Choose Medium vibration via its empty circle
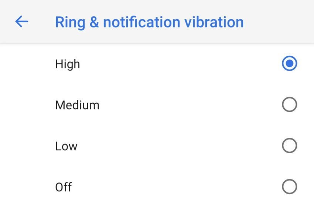Screen dimensions: 314x208 point(289,105)
